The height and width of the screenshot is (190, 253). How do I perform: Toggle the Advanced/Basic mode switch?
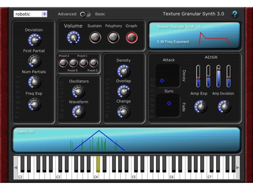(x=85, y=14)
